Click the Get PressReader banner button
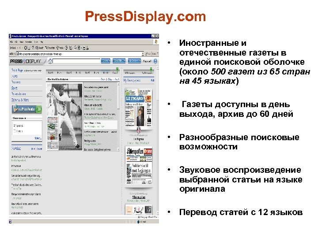 pos(27,109)
